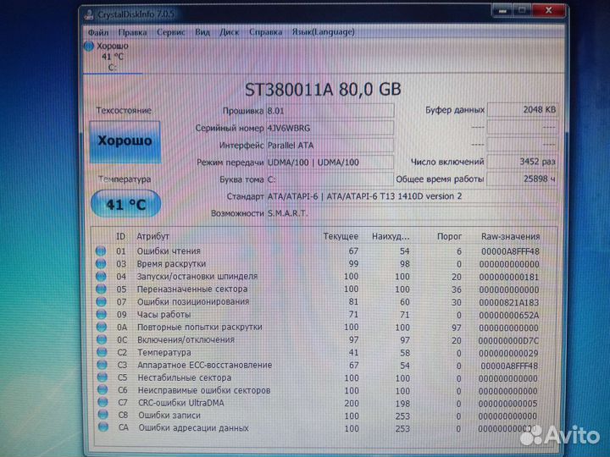Image resolution: width=610 pixels, height=457 pixels.
Task: Click status icon for Часы работы row
Action: 102,314
